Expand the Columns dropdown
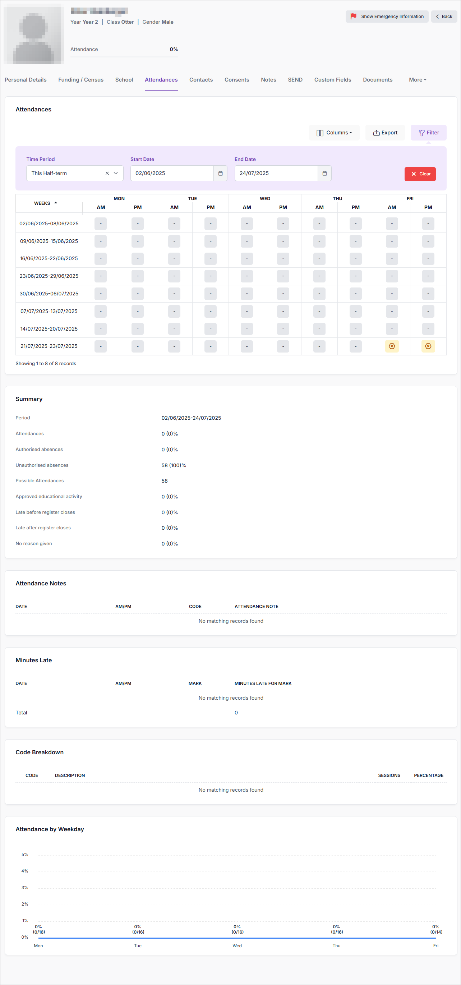 click(x=334, y=133)
